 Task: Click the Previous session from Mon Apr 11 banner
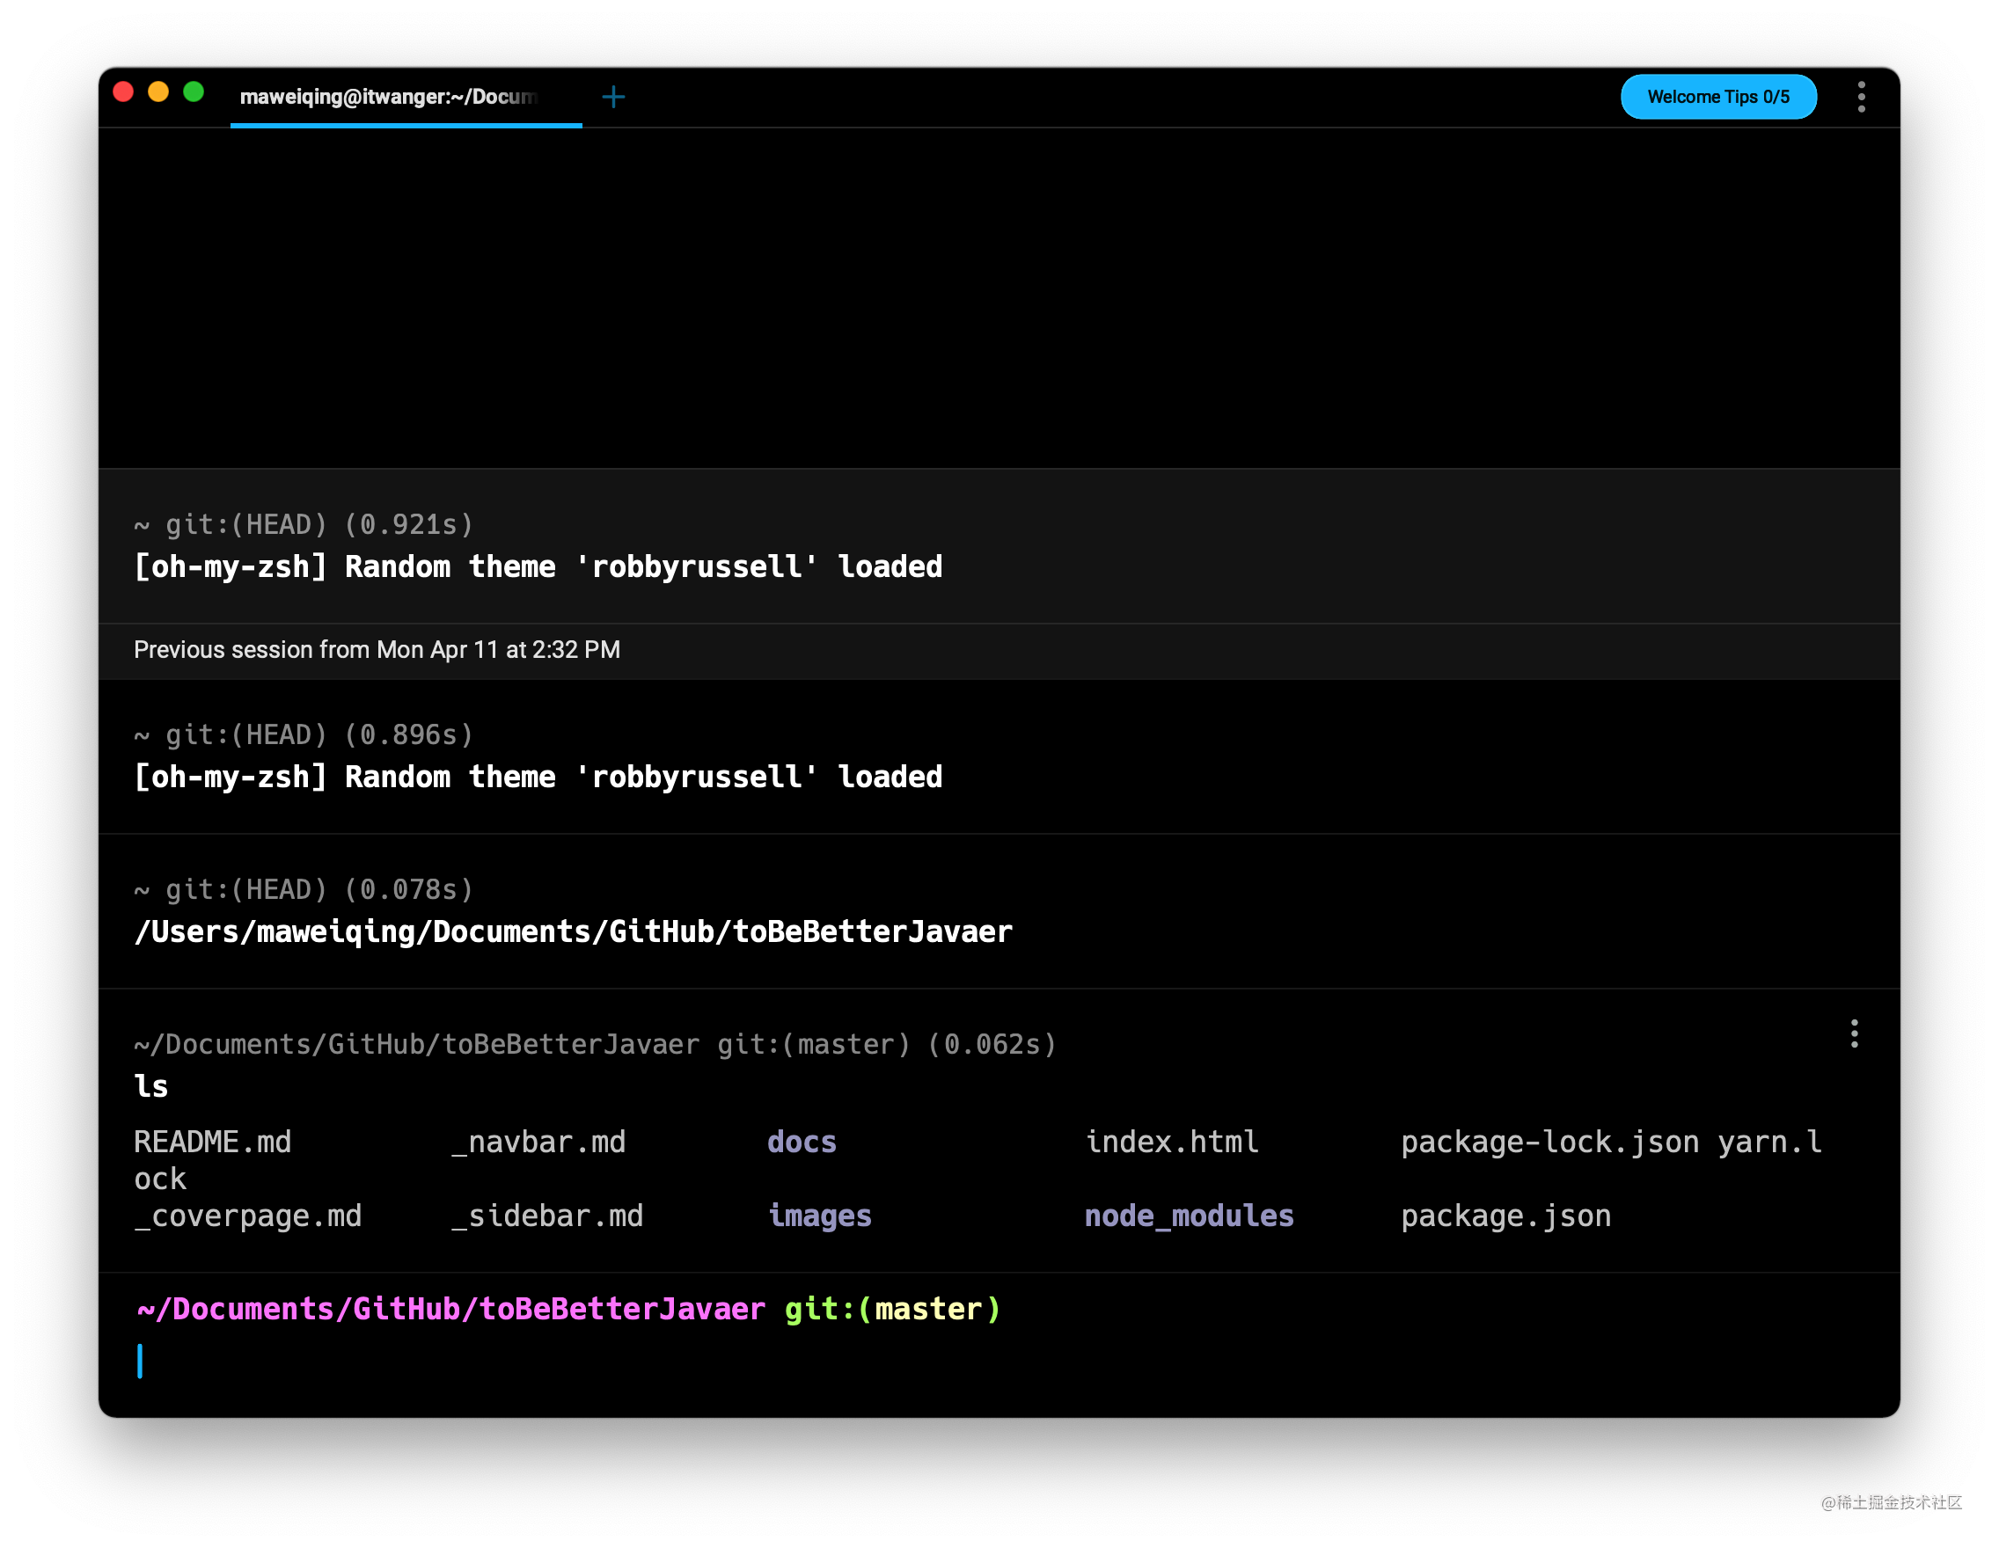point(999,651)
